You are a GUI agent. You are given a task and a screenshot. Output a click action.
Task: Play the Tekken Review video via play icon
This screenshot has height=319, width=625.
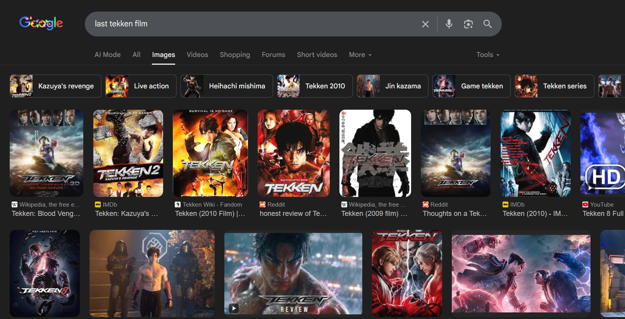[234, 308]
